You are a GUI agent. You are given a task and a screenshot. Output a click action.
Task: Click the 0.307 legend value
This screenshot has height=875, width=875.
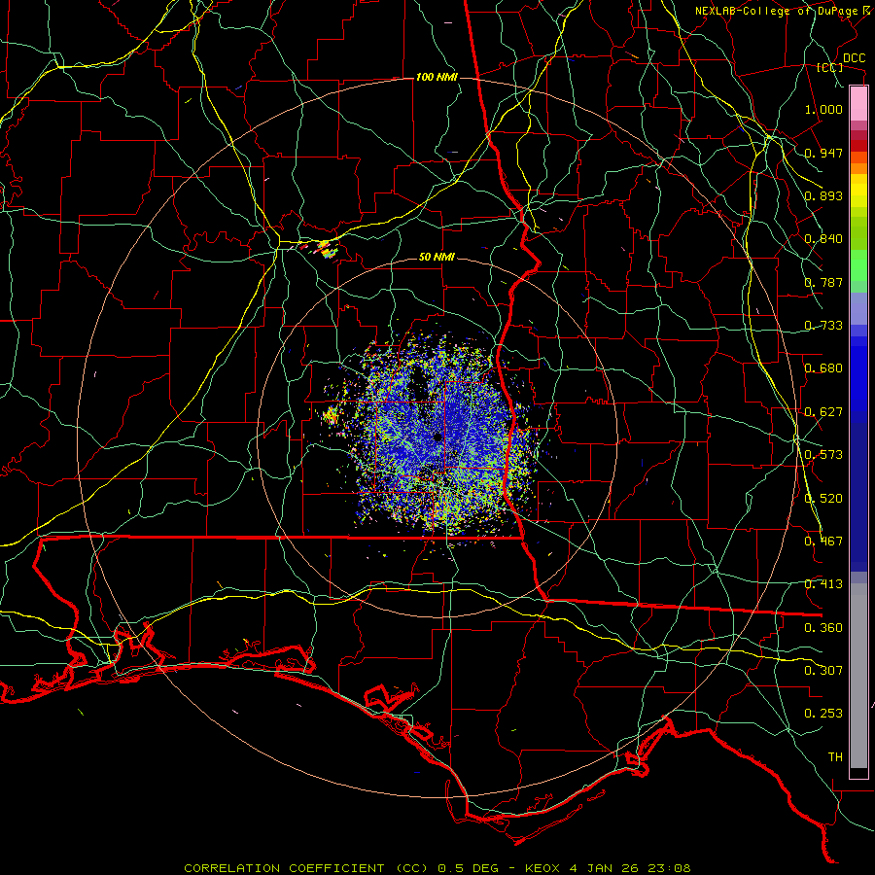[823, 671]
